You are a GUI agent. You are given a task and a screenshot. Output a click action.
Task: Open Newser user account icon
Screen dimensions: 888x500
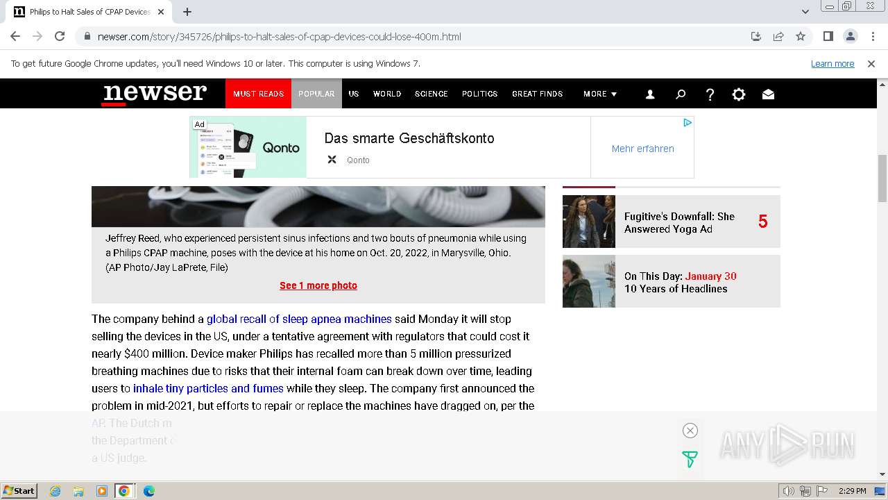650,94
